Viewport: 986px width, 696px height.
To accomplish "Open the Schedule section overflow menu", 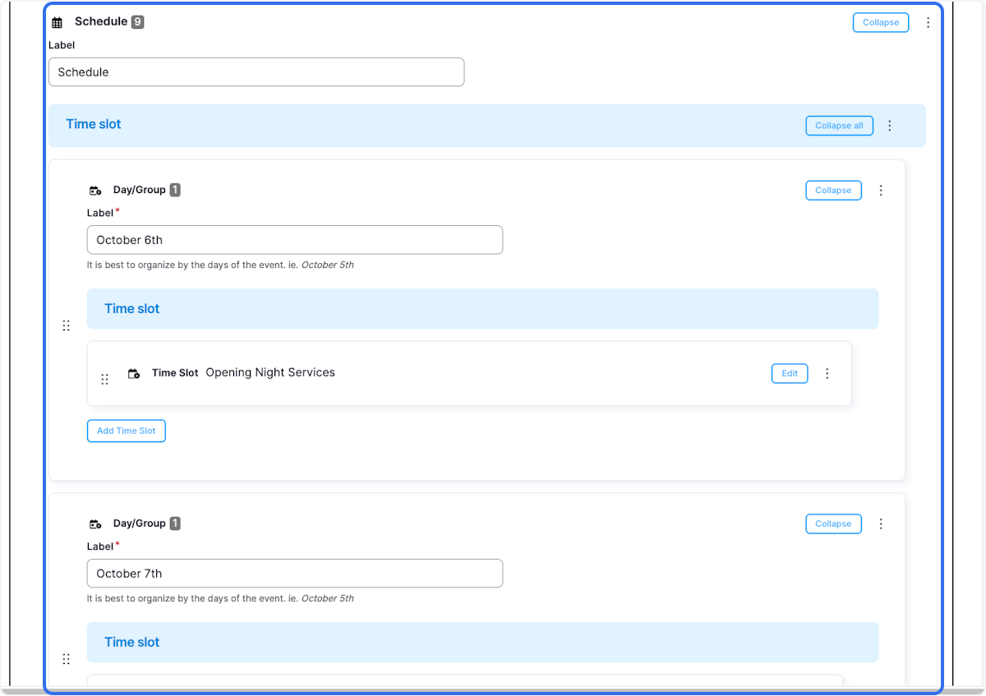I will [x=928, y=22].
